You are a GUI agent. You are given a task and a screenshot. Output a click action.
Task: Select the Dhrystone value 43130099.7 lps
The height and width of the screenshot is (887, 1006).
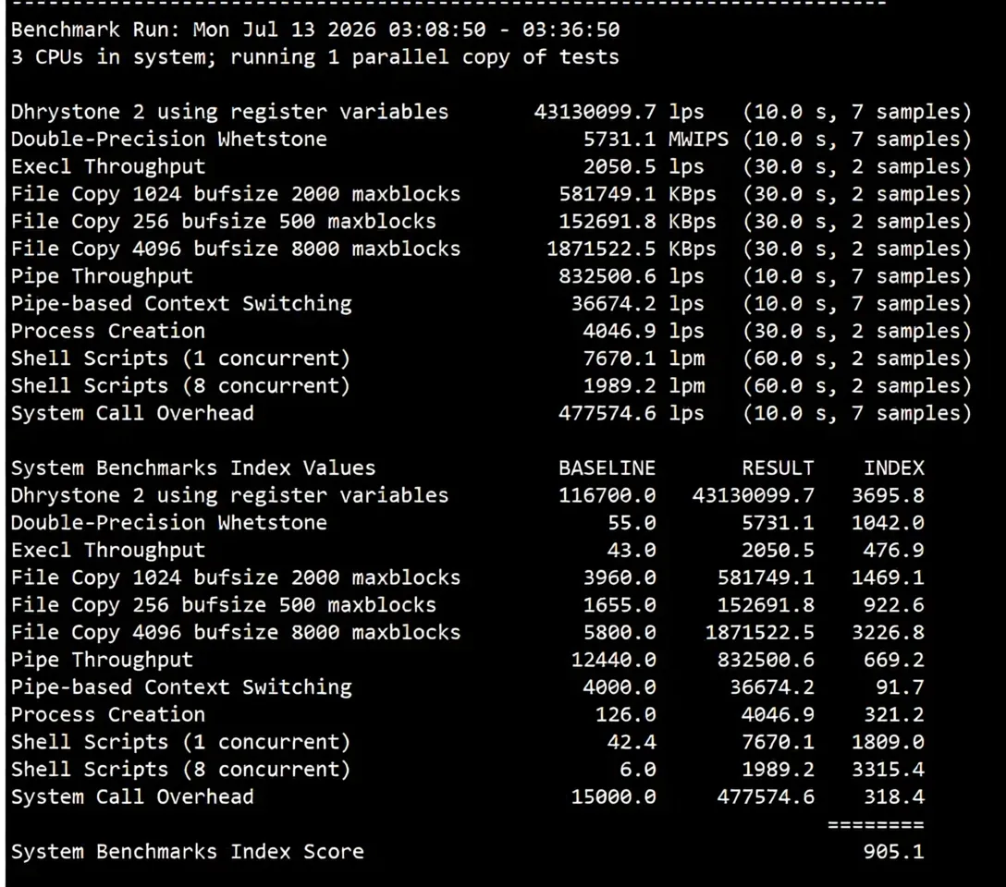coord(619,112)
